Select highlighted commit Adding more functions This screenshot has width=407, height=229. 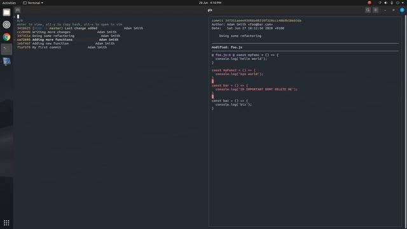pos(67,39)
